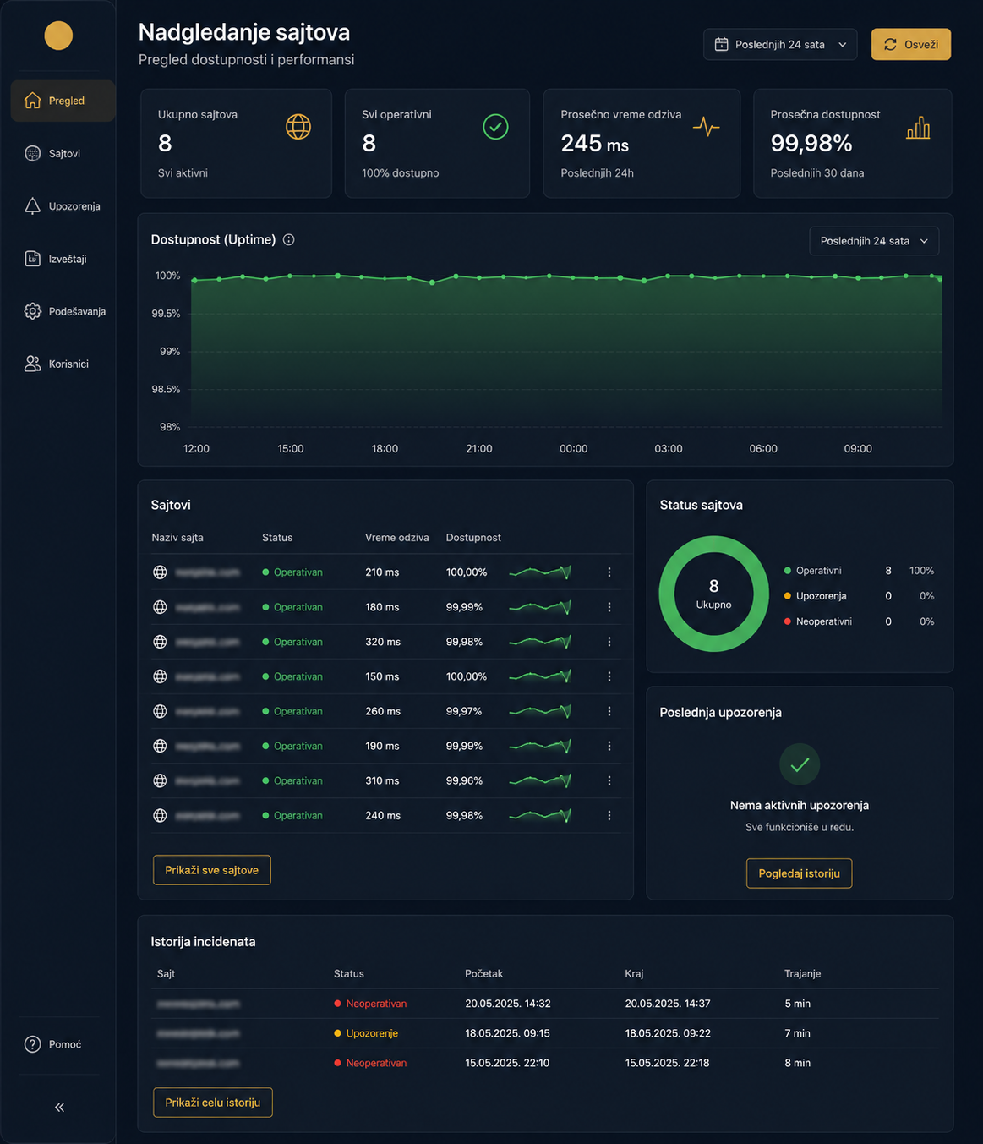Click the green donut chart in Status sajtova
Image resolution: width=983 pixels, height=1144 pixels.
pyautogui.click(x=714, y=594)
